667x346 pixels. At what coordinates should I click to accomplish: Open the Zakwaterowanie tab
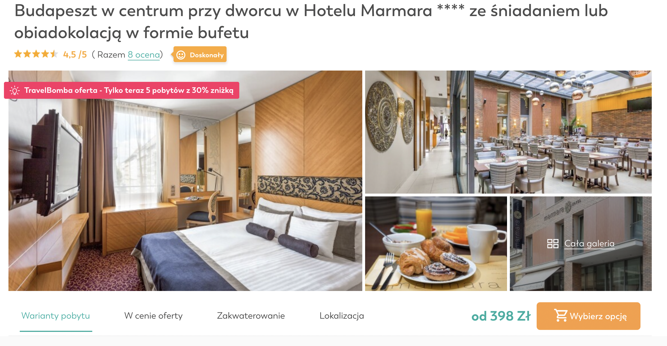tap(251, 316)
